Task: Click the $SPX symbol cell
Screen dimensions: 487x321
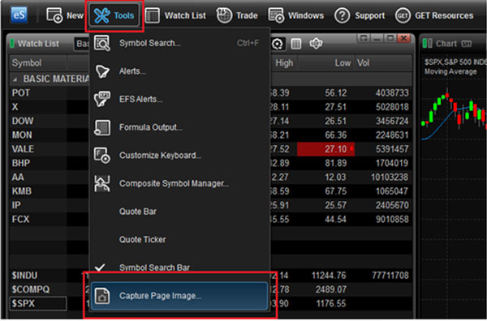Action: click(x=38, y=304)
